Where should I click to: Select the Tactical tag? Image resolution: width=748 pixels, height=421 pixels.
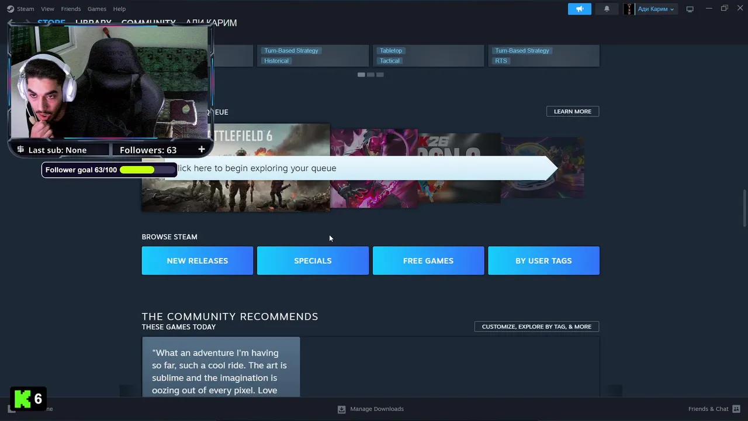click(x=390, y=61)
